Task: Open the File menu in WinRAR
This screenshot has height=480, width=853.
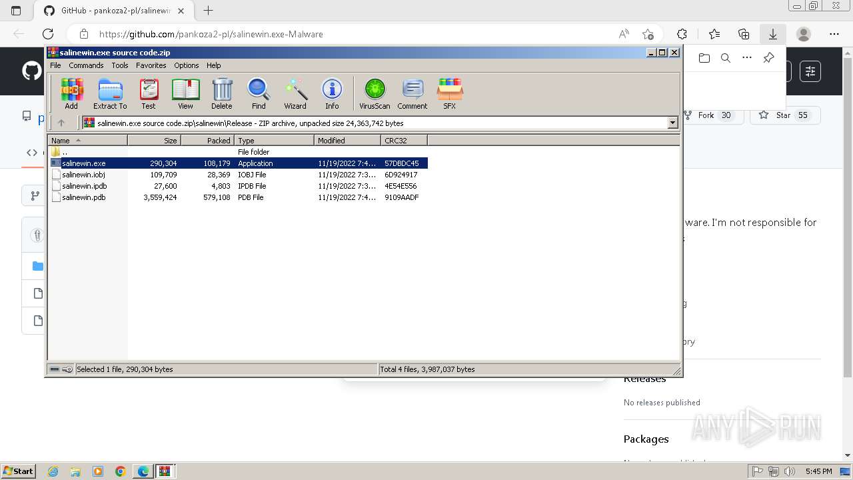Action: [x=55, y=65]
